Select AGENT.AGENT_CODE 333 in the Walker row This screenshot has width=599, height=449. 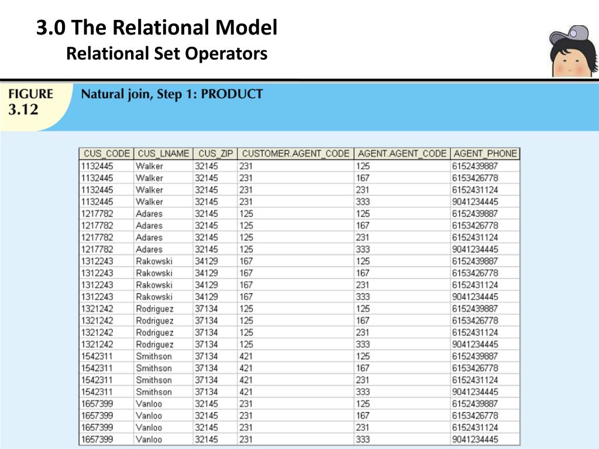363,202
